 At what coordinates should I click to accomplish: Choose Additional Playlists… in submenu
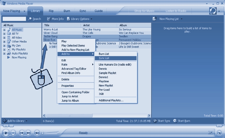pyautogui.click(x=116, y=100)
